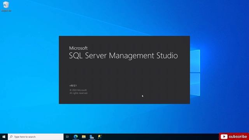Open the Windows Start menu
Screen dimensions: 249x140
click(x=4, y=136)
